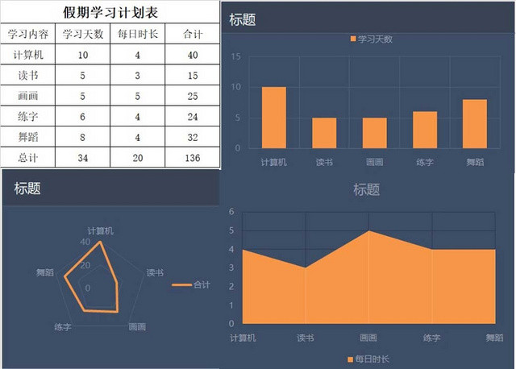Viewport: 516px width, 369px height.
Task: Click the 学习内容 header cell
Action: click(x=28, y=34)
